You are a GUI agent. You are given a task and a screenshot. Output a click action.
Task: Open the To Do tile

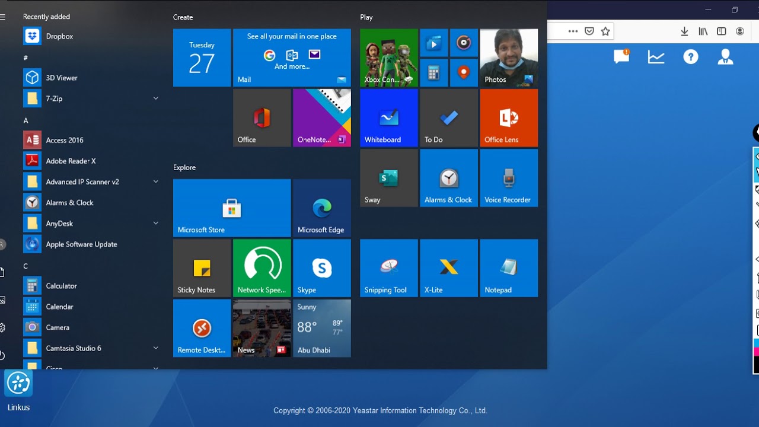pos(448,117)
